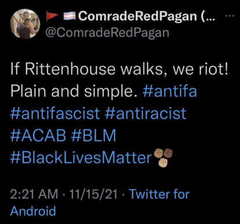
Task: Open the #BLM hashtag
Action: (93, 135)
